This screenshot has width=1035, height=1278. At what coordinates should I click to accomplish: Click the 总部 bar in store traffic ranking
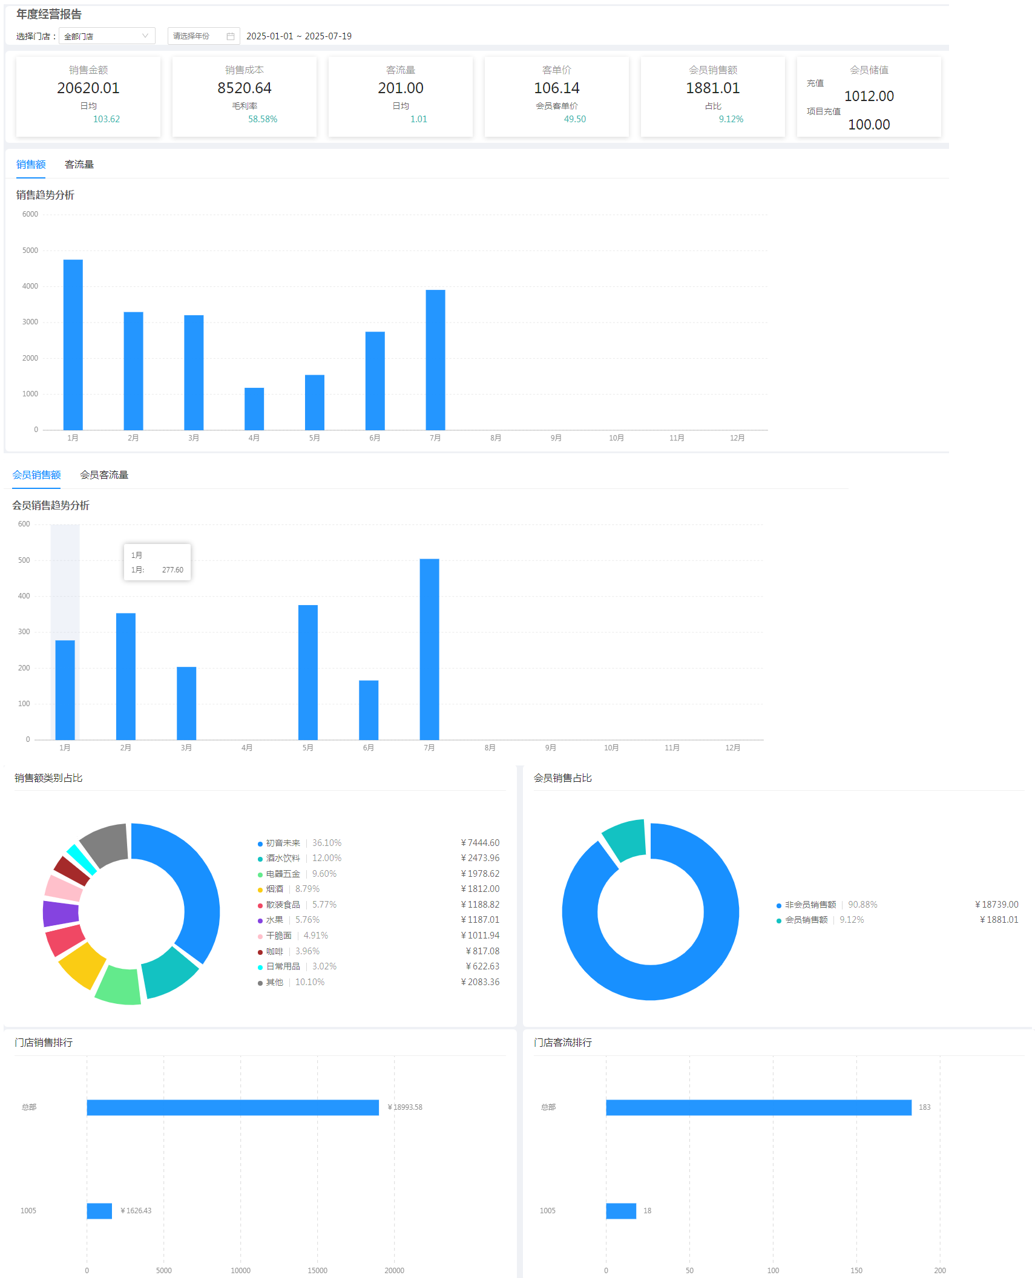(x=758, y=1107)
